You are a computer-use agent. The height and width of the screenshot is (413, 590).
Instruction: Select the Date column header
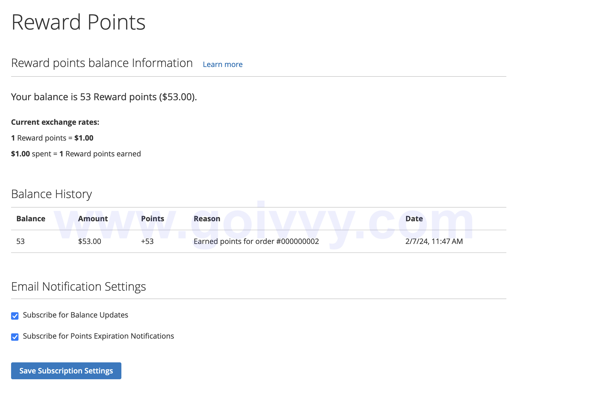click(x=414, y=218)
